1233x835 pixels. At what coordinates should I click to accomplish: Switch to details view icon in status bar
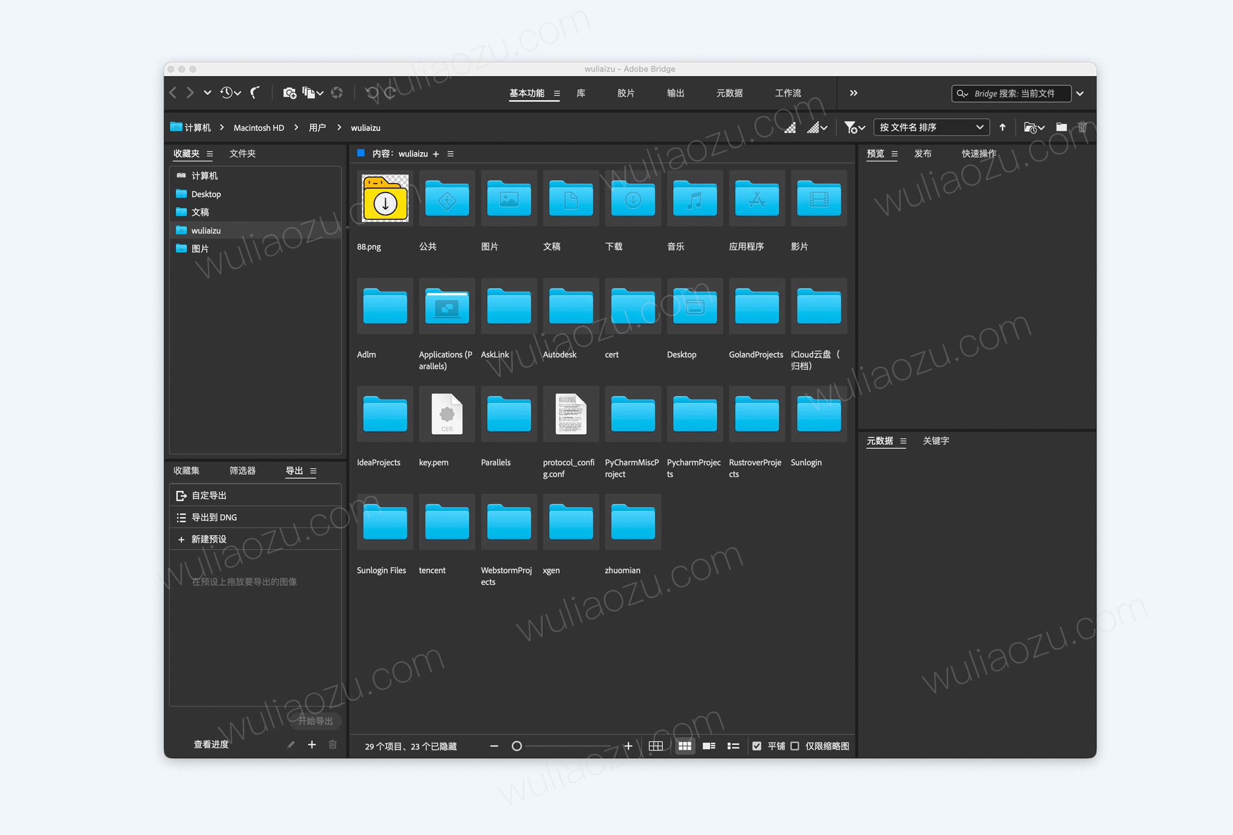click(x=709, y=746)
